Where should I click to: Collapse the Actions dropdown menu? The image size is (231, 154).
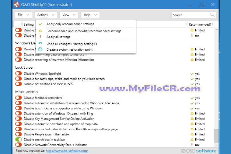pyautogui.click(x=46, y=15)
